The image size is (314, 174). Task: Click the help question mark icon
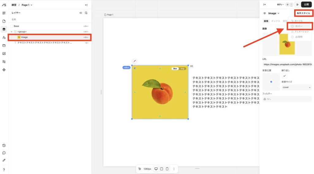(x=4, y=170)
